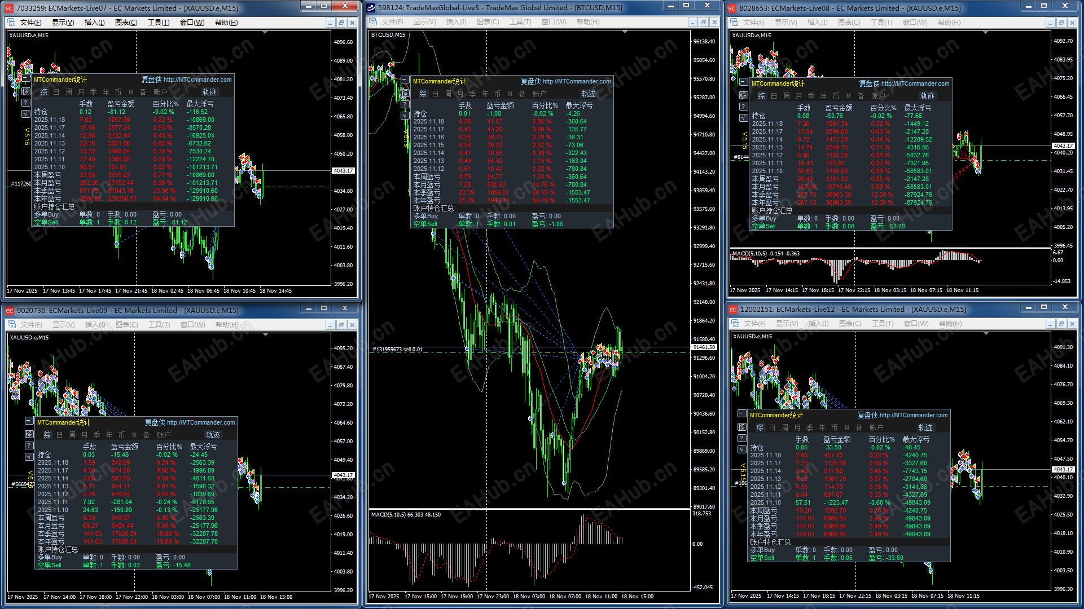1084x609 pixels.
Task: Click the √ icon in the 8028653 panel
Action: (x=744, y=118)
